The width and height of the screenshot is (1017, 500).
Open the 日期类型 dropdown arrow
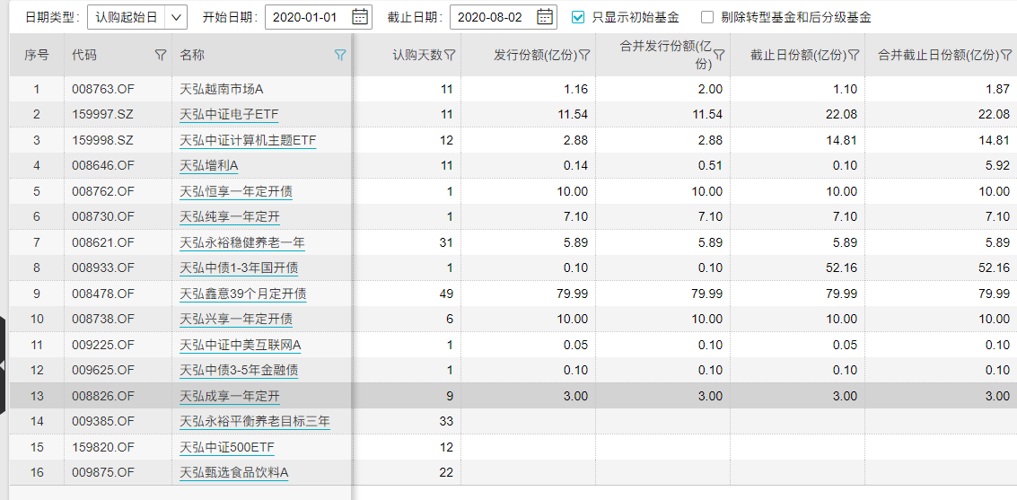click(x=176, y=18)
